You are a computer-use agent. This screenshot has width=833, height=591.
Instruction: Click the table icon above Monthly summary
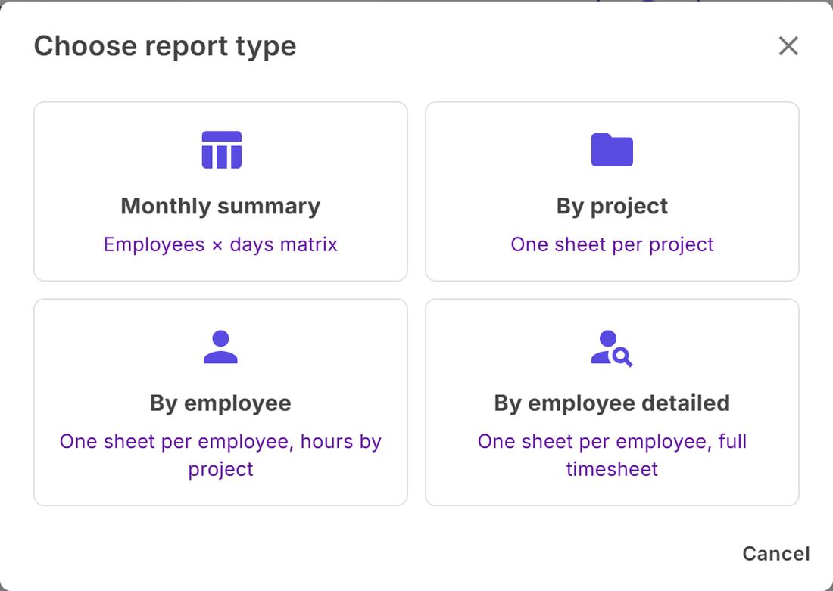pos(222,150)
